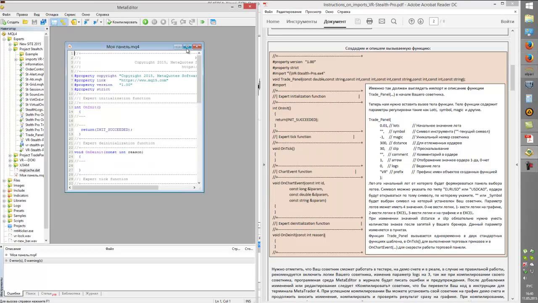The height and width of the screenshot is (303, 538).
Task: Click the Войти sign-in button in Acrobat
Action: (507, 21)
